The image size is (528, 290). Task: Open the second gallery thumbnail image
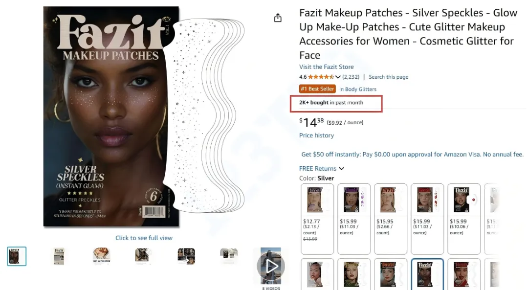(59, 256)
